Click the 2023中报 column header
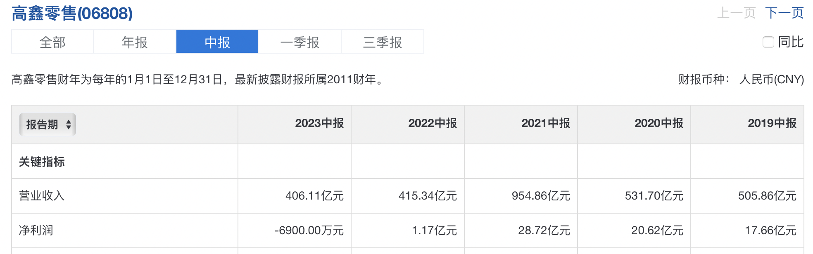This screenshot has width=813, height=254. pyautogui.click(x=319, y=123)
